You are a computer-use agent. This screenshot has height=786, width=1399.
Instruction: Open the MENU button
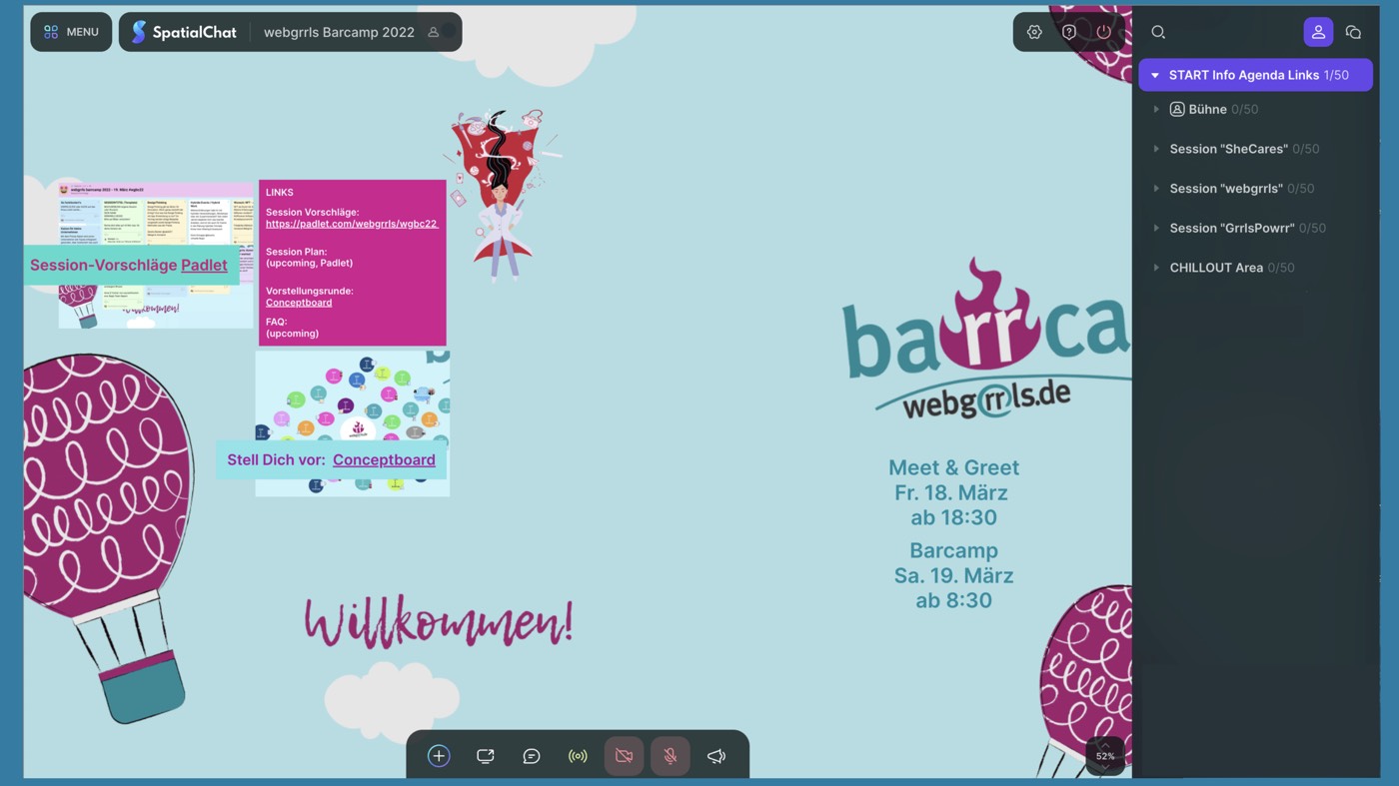71,32
